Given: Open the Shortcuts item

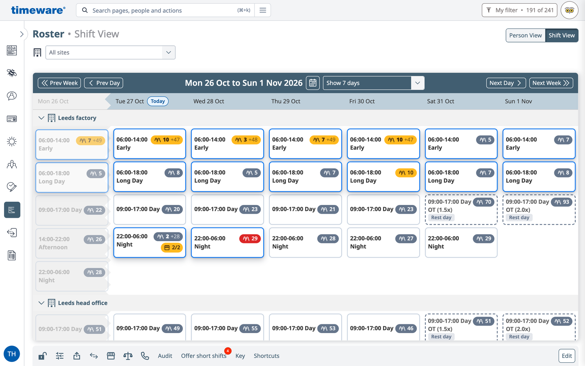Looking at the screenshot, I should click(x=267, y=356).
